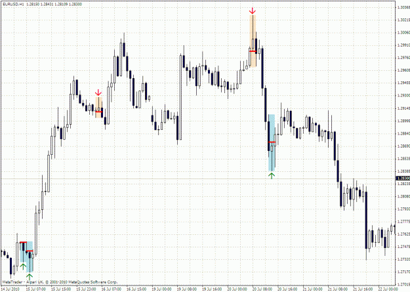Click the 20 Jul 00:00 time axis label
410x292 pixels.
pyautogui.click(x=237, y=289)
